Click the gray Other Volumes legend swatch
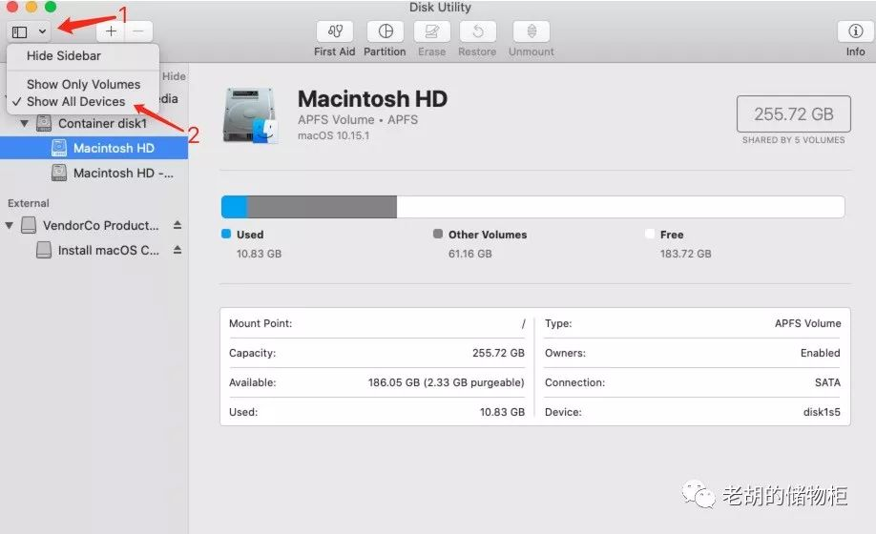The width and height of the screenshot is (876, 534). [x=438, y=234]
